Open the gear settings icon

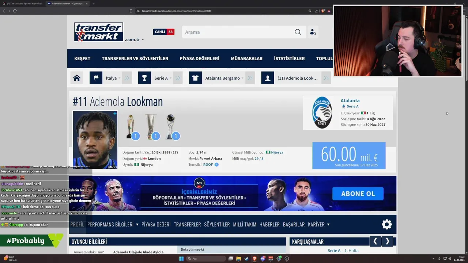387,224
